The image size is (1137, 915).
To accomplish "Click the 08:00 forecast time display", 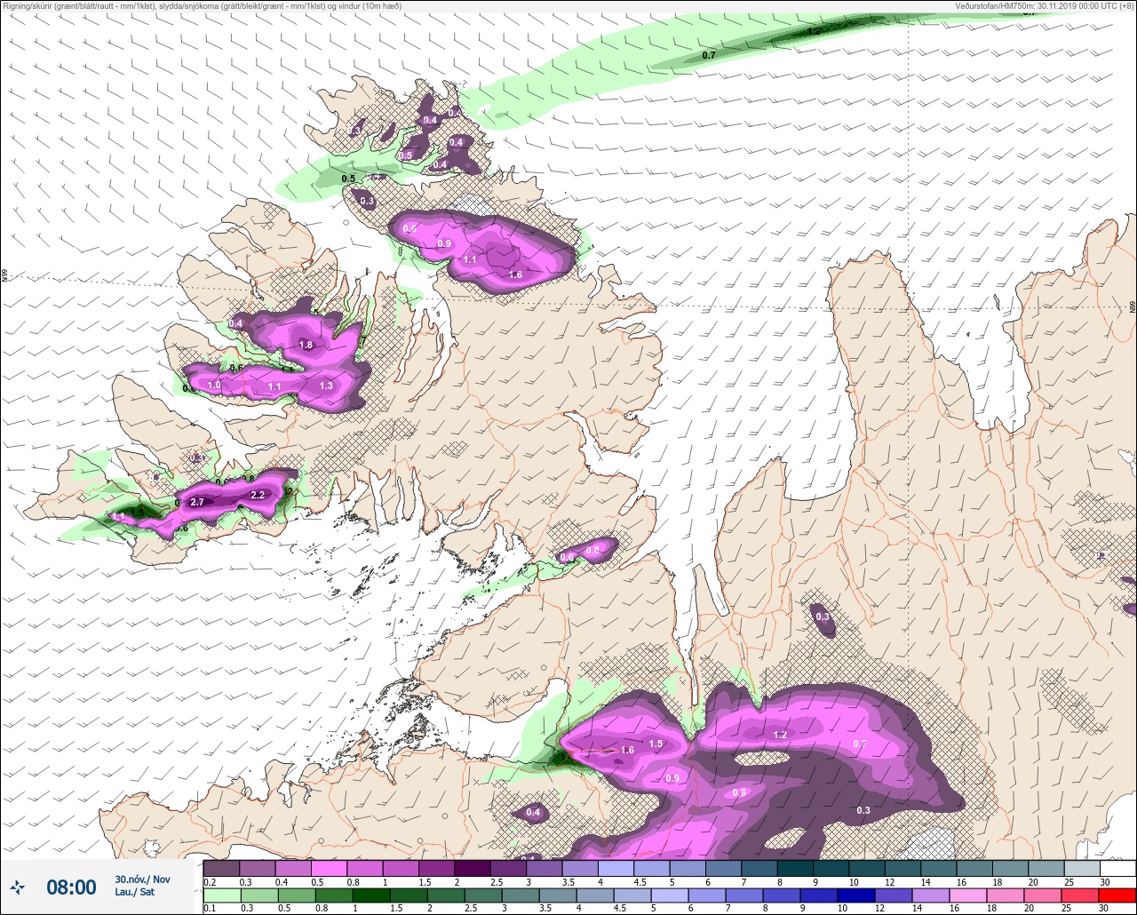I will (71, 887).
